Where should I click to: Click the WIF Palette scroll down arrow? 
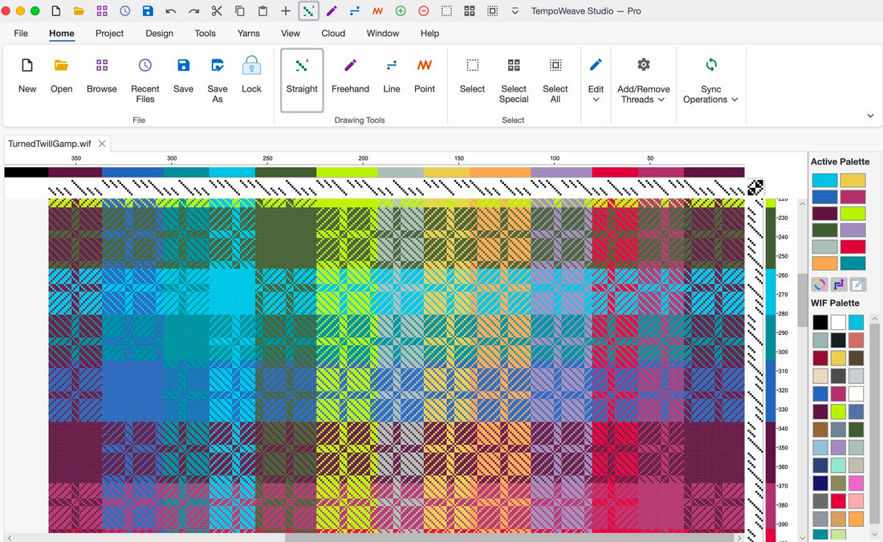[x=874, y=534]
